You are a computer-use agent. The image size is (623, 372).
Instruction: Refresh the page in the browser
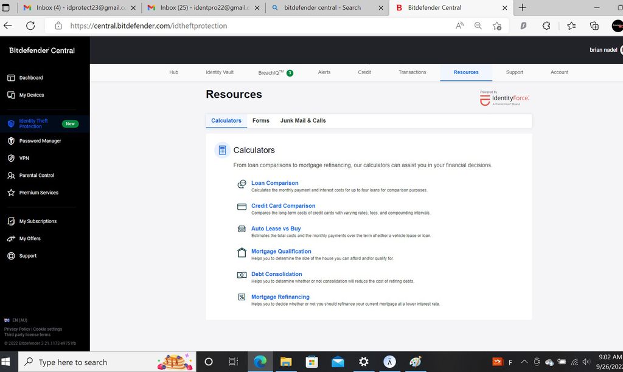click(30, 26)
